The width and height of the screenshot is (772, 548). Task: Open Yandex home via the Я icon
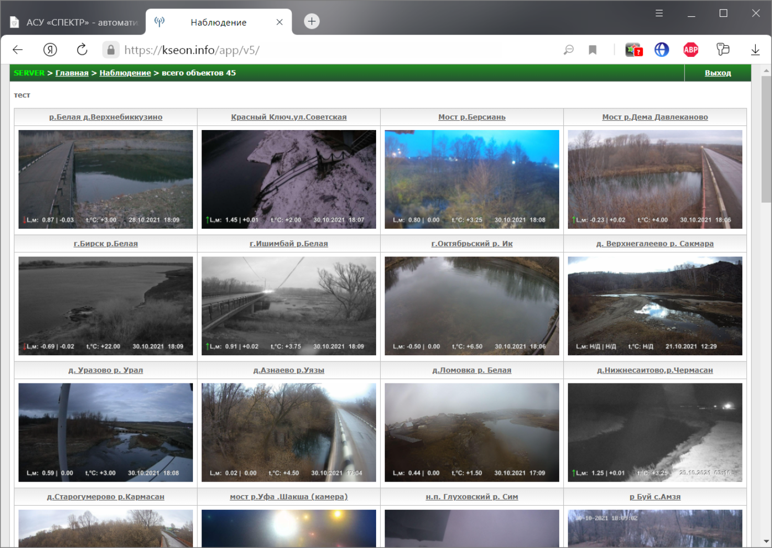50,50
